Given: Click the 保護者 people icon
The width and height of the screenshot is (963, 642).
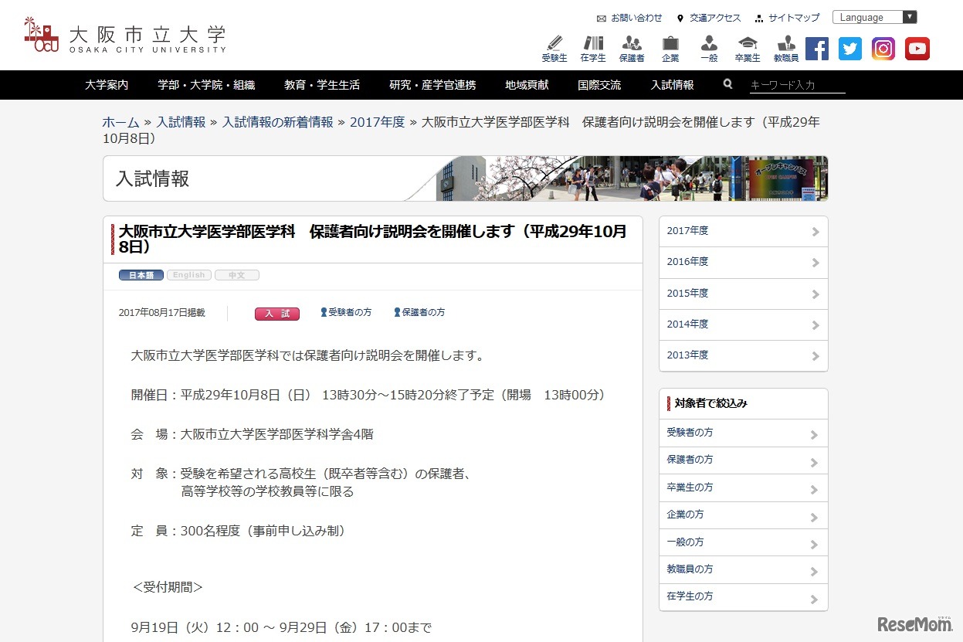Looking at the screenshot, I should pos(632,48).
